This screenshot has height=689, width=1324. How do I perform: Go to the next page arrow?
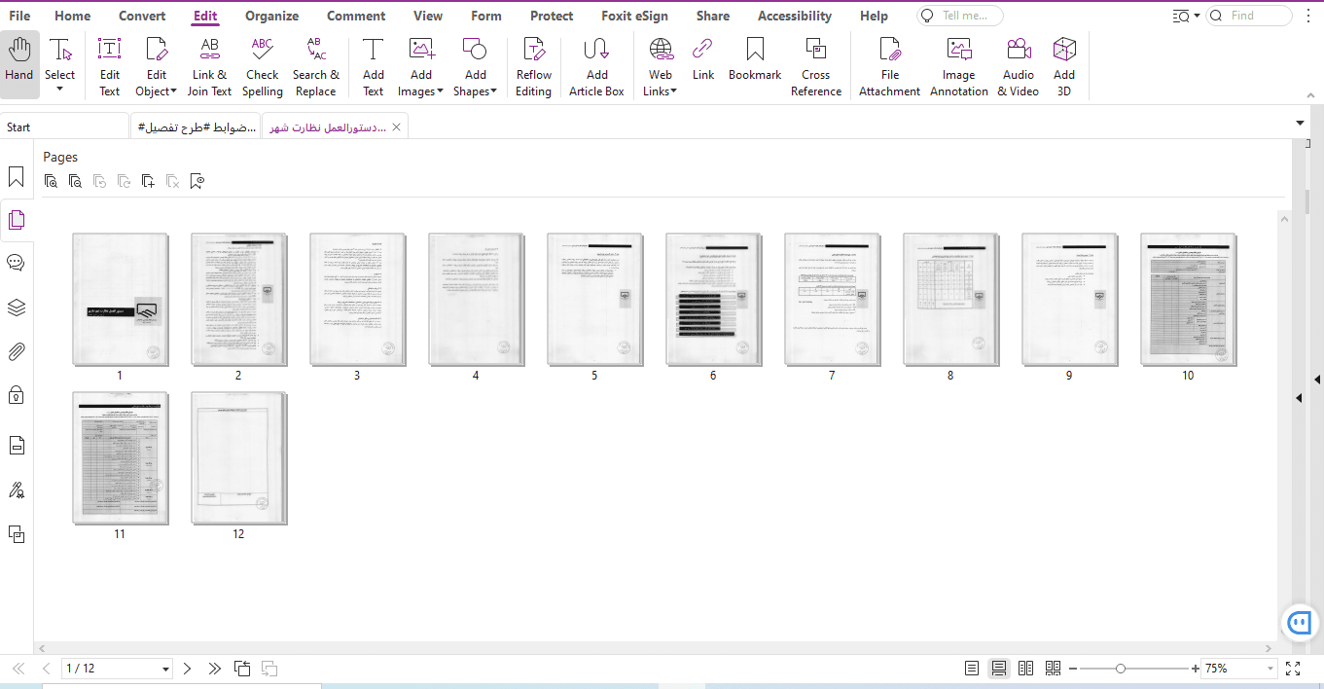pyautogui.click(x=187, y=669)
